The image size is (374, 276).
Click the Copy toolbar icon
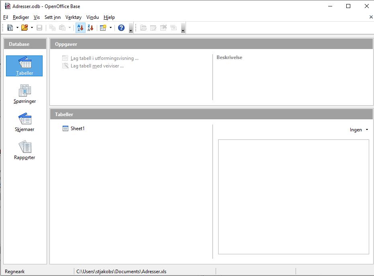[x=52, y=28]
